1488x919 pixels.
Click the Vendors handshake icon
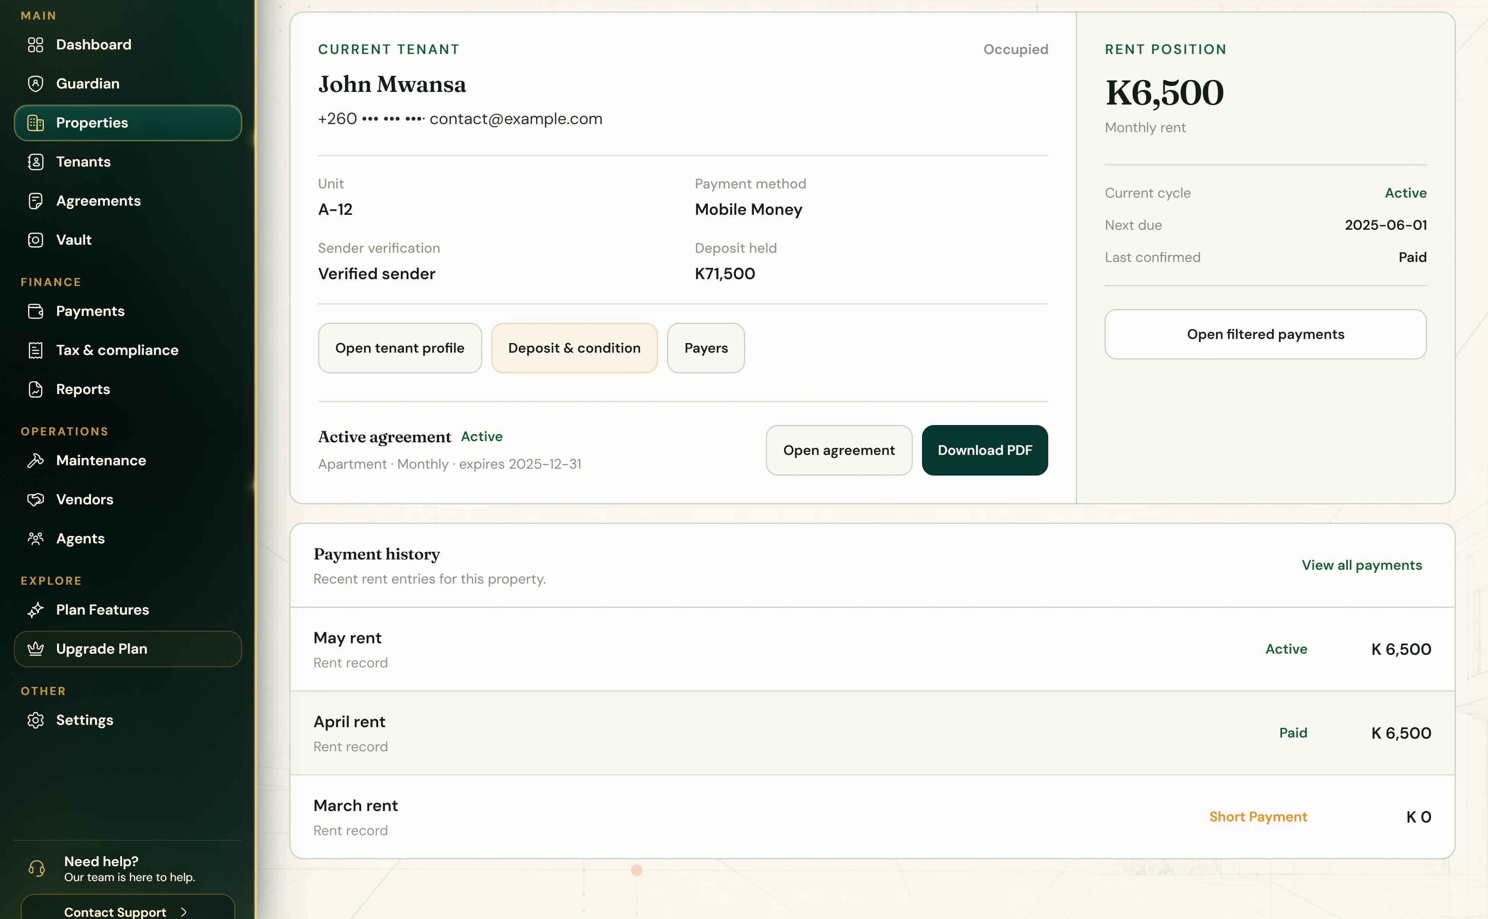(x=36, y=500)
